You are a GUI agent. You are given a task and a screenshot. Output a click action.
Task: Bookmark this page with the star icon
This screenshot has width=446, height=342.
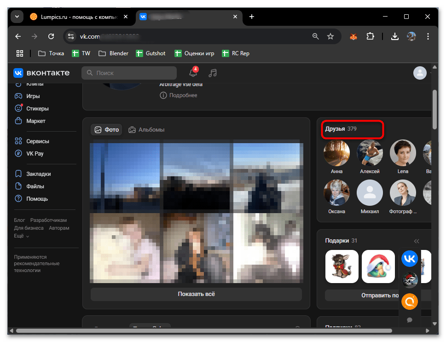[x=330, y=36]
